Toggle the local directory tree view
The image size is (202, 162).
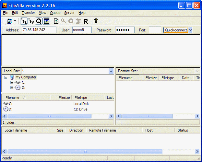click(x=24, y=21)
